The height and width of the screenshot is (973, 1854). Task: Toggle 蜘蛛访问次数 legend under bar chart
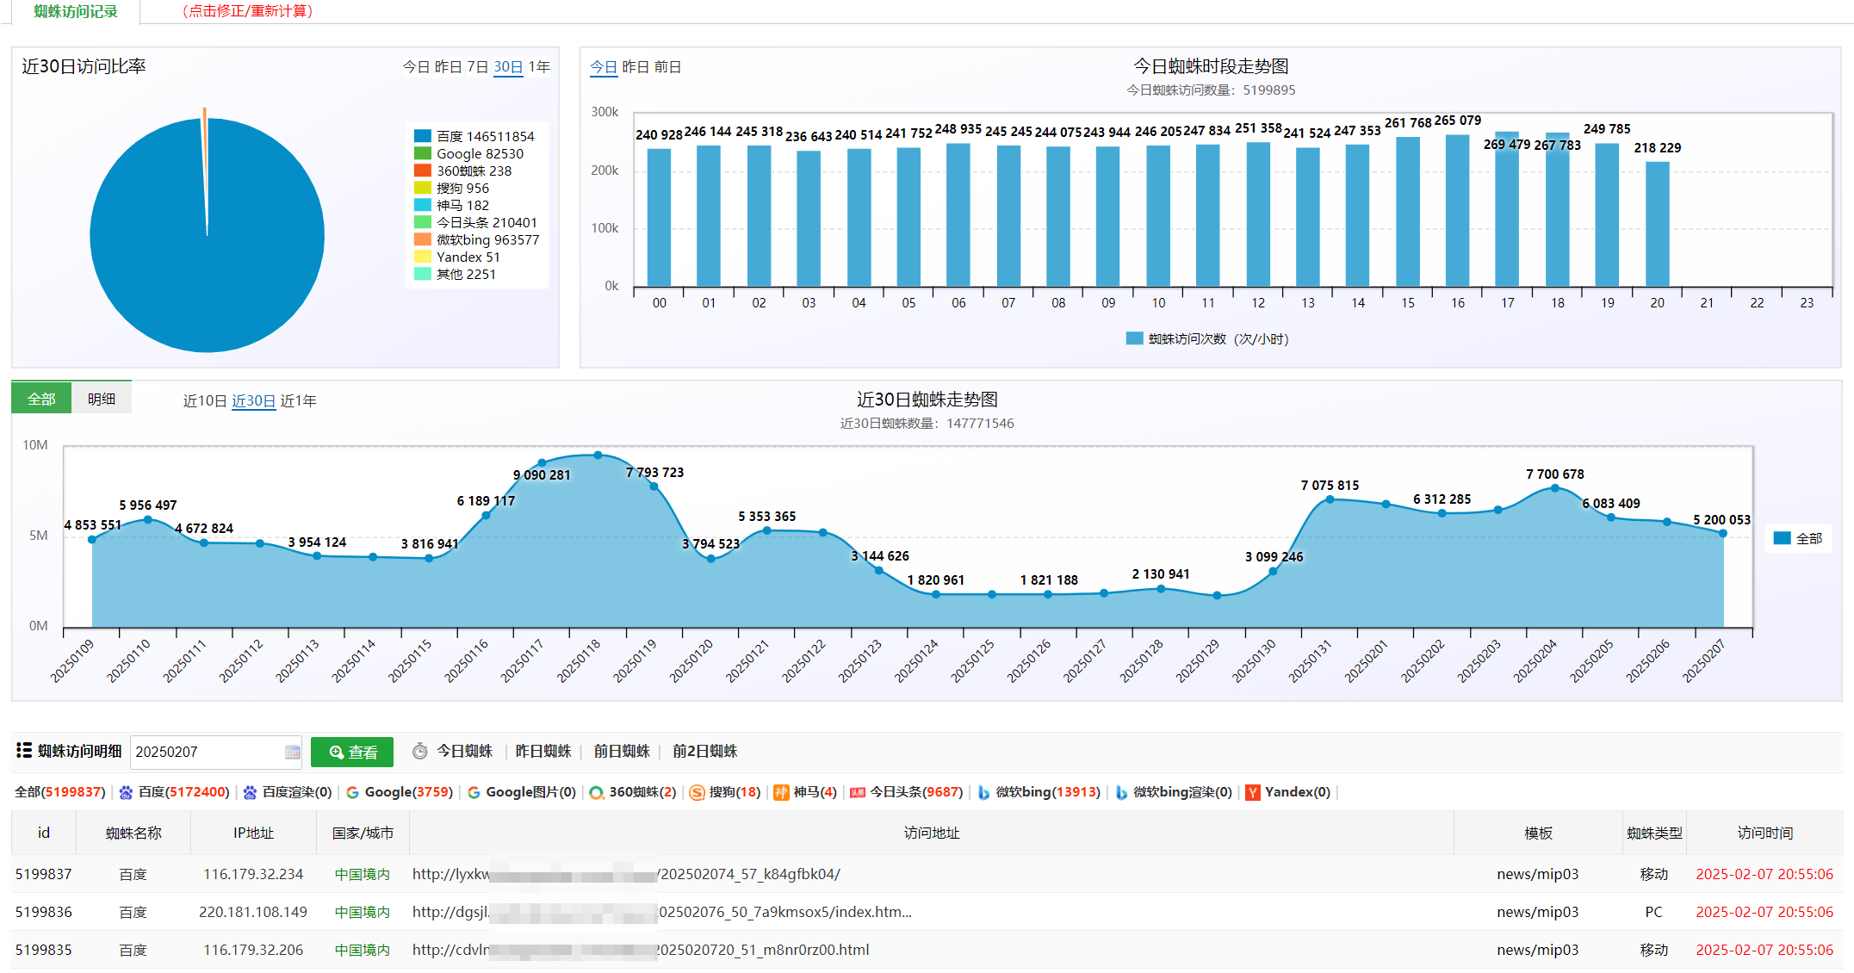click(x=1207, y=338)
